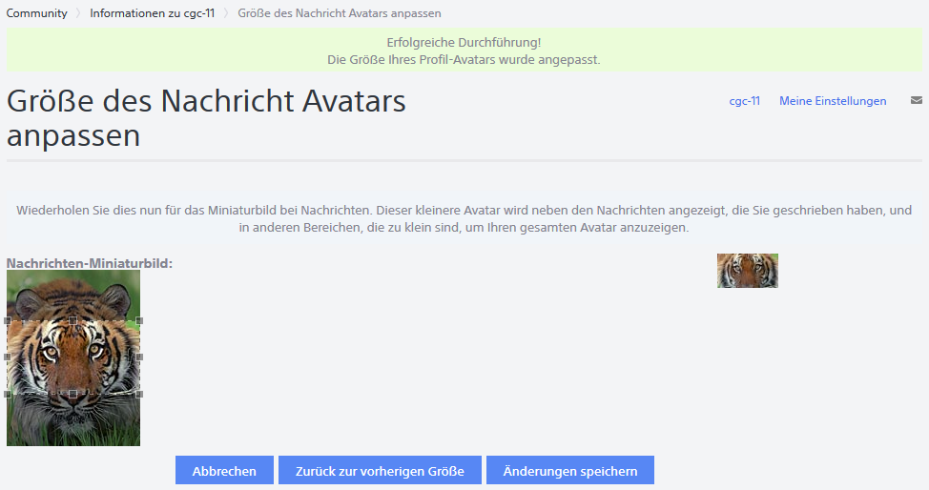Click the bottom-right crop handle
This screenshot has height=490, width=929.
pyautogui.click(x=139, y=394)
